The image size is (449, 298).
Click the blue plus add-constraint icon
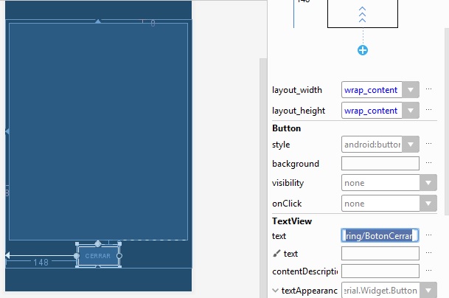point(363,50)
